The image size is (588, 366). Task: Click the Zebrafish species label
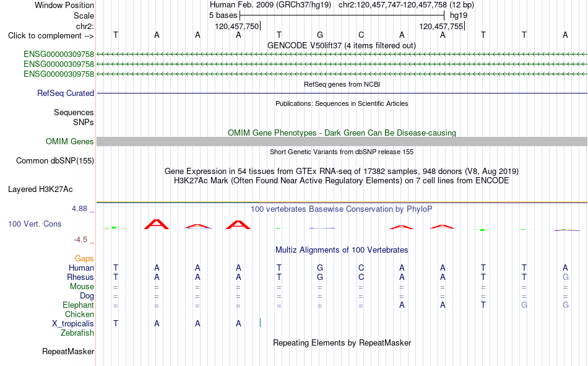77,333
